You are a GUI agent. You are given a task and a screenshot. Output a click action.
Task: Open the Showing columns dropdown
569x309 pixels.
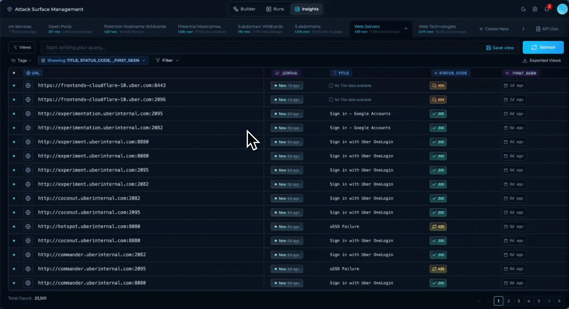(x=93, y=61)
